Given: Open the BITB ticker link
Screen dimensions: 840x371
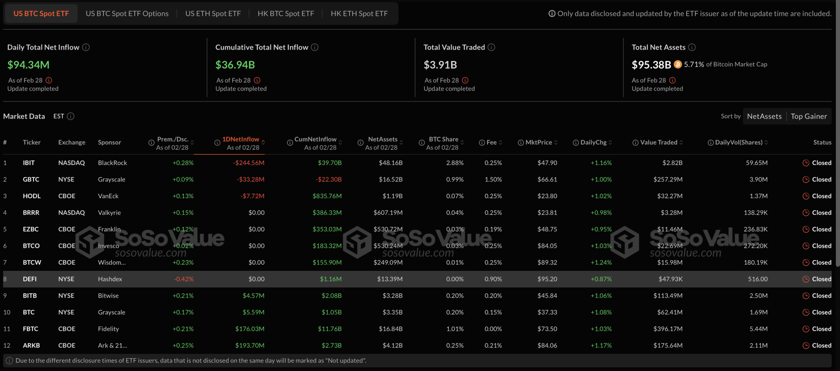Looking at the screenshot, I should pyautogui.click(x=30, y=295).
